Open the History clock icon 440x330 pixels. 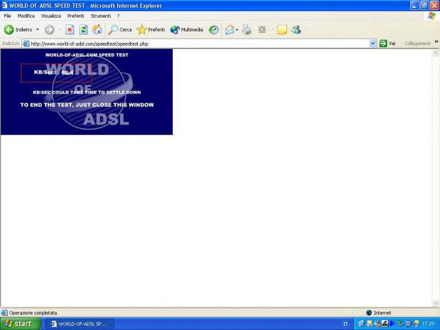point(213,30)
